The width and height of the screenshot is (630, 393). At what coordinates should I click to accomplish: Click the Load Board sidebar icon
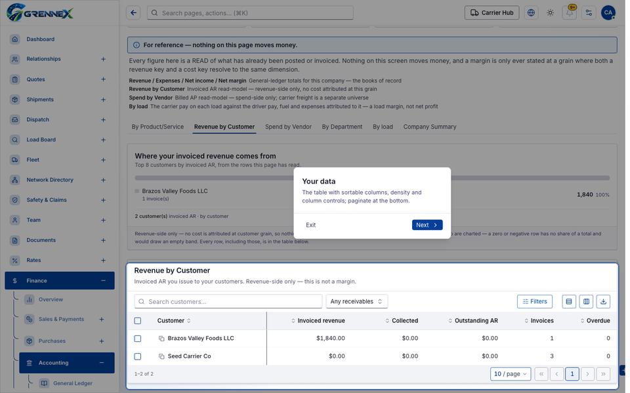[x=15, y=140]
